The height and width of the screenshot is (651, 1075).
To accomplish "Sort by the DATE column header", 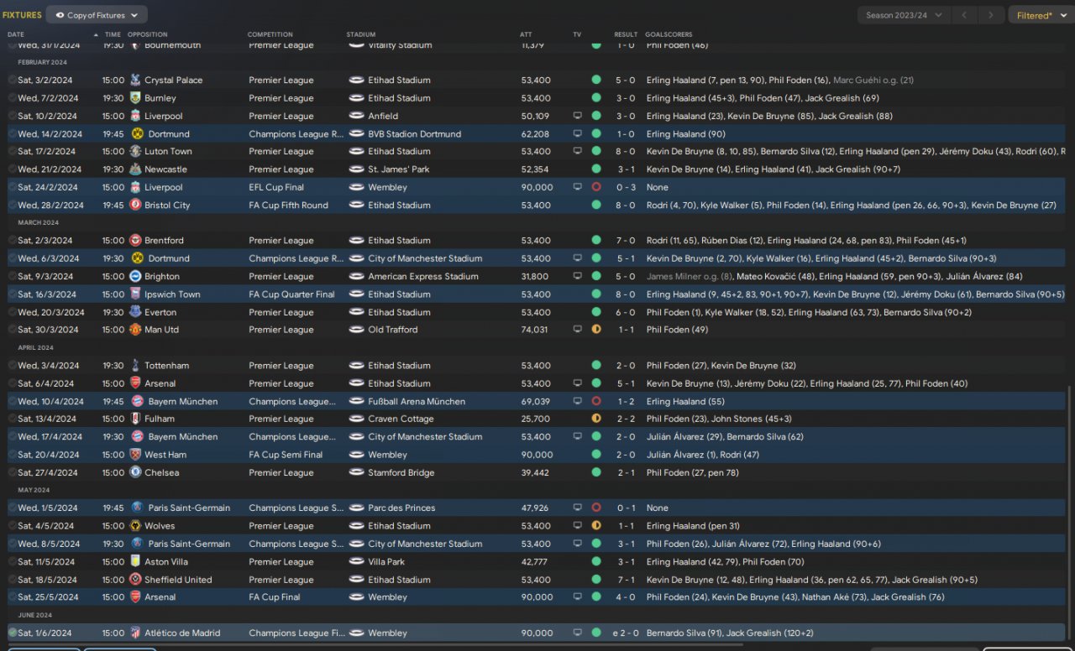I will [x=16, y=34].
